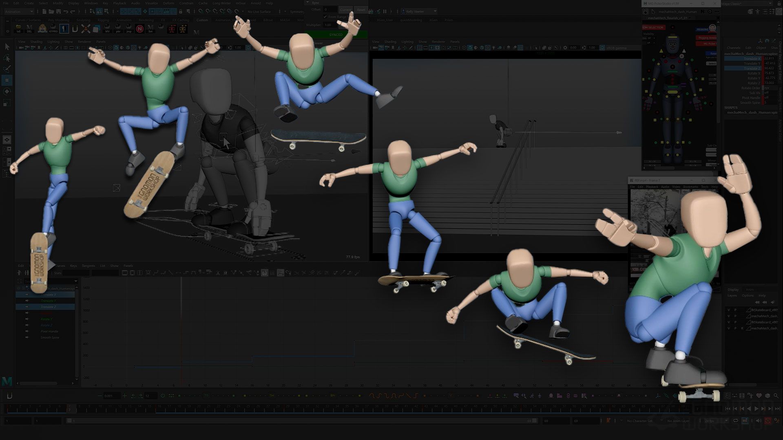Click the green SYNCED button
The image size is (783, 440).
tap(336, 35)
